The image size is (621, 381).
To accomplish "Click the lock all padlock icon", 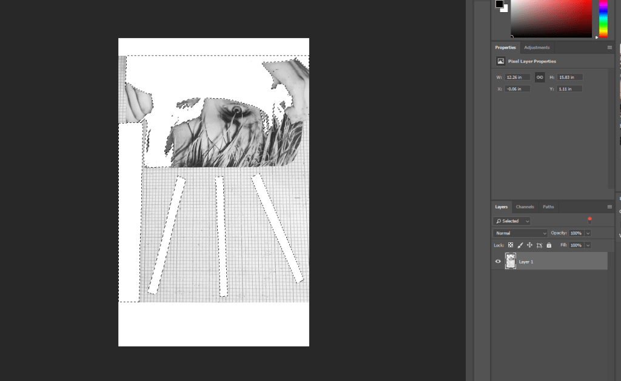I will click(549, 245).
